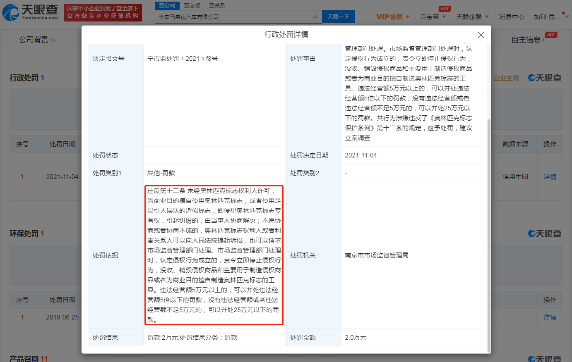Select the 南京市市场监督管理局 text
Image resolution: width=572 pixels, height=362 pixels.
[x=377, y=255]
